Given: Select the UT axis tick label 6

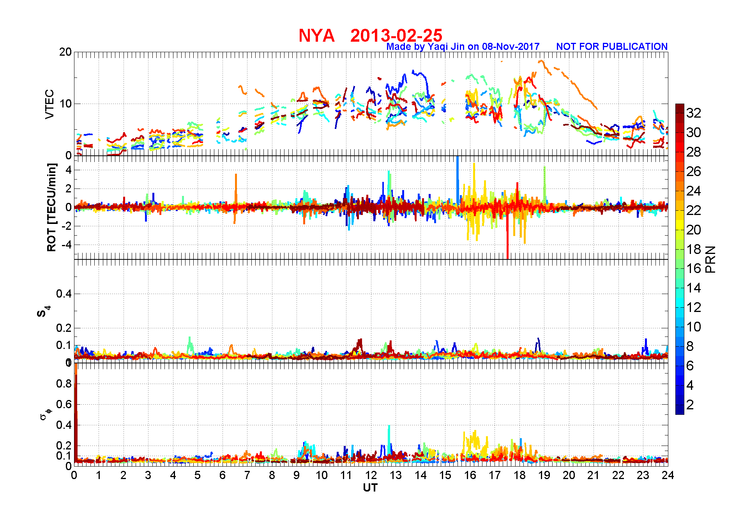Looking at the screenshot, I should point(223,475).
